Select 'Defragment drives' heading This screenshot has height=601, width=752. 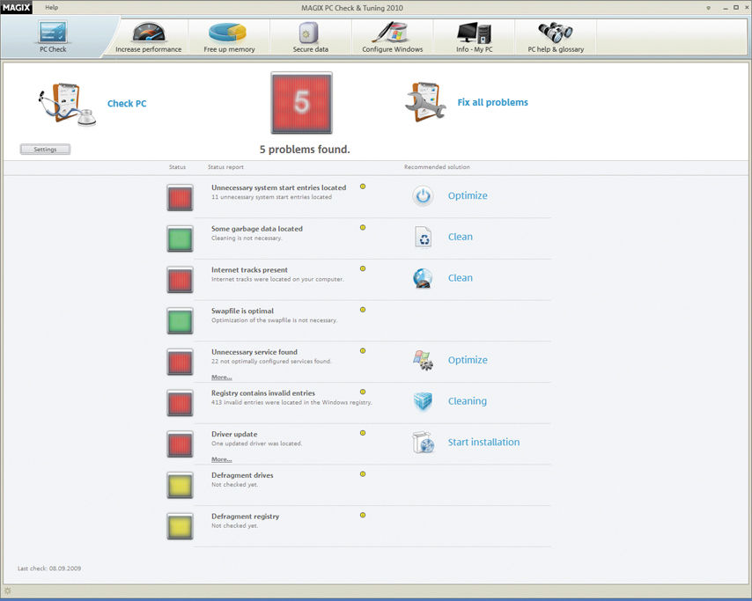tap(242, 475)
